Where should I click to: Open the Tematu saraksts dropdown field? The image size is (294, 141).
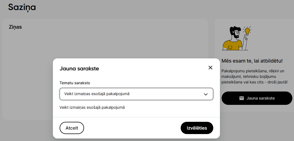(136, 94)
